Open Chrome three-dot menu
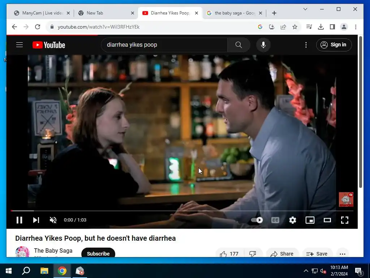370x278 pixels. (356, 27)
